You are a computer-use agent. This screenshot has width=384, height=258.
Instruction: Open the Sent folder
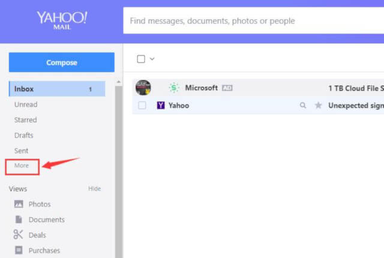tap(22, 151)
